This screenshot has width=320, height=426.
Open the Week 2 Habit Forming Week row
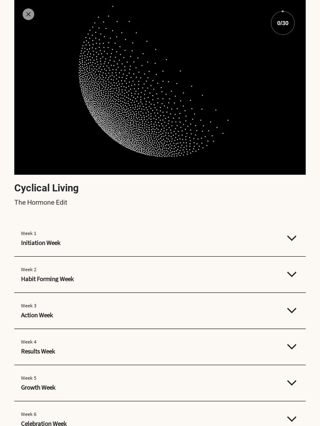click(x=160, y=274)
